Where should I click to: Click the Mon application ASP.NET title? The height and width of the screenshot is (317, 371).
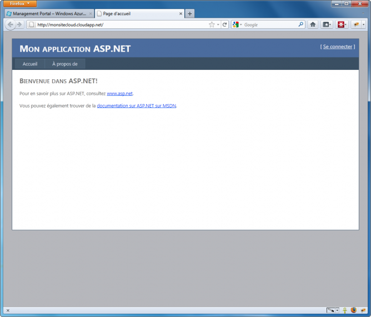(x=75, y=49)
